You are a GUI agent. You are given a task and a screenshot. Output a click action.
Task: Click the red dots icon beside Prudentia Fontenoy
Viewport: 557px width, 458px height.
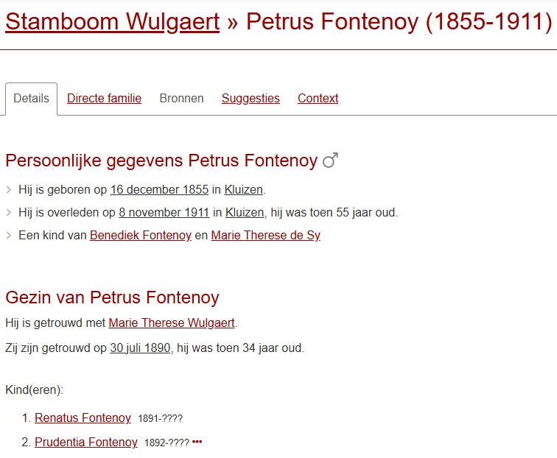point(197,442)
